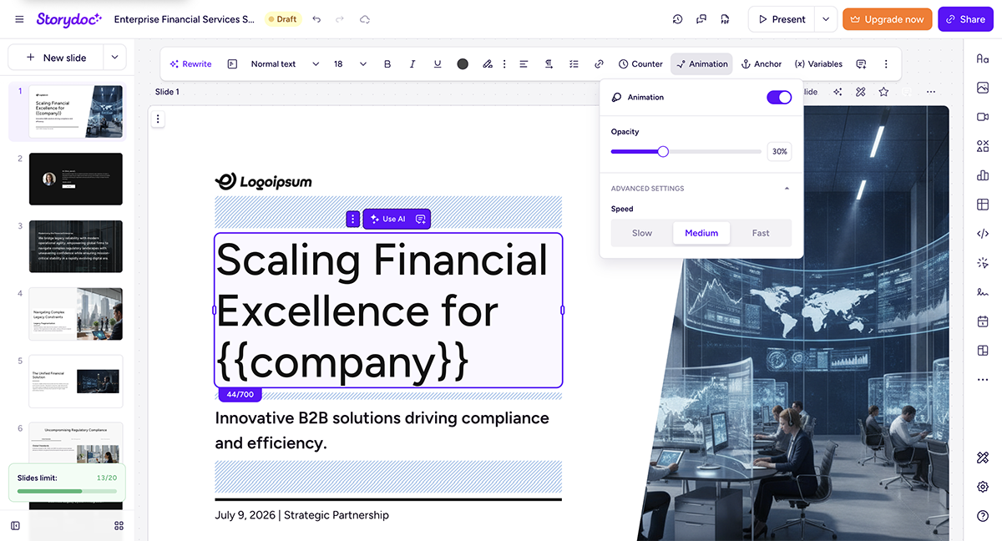Open the help question mark icon

click(x=983, y=516)
